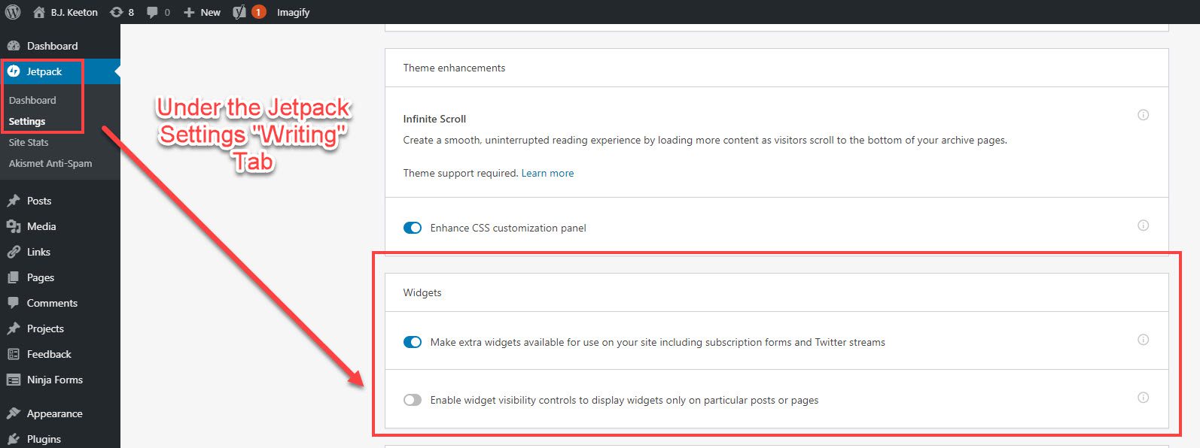Open the pending updates icon showing 8
The height and width of the screenshot is (448, 1200).
(x=116, y=12)
